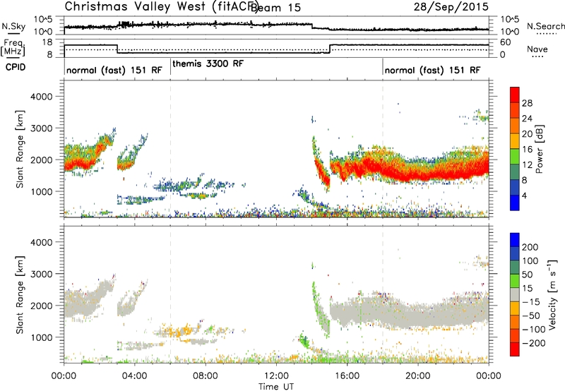The height and width of the screenshot is (391, 565).
Task: Click the "Christmas Valley West (fitACF)" plot title
Action: (x=162, y=6)
